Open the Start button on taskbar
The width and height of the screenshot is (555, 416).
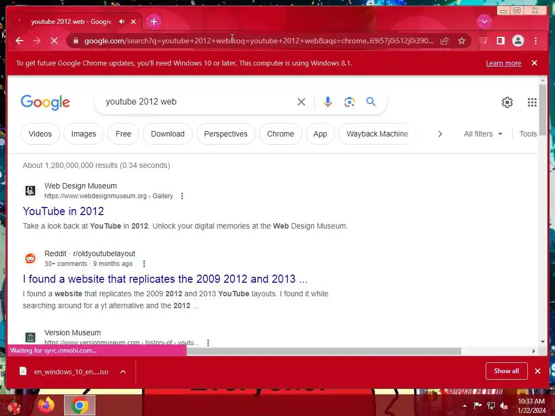click(x=14, y=405)
